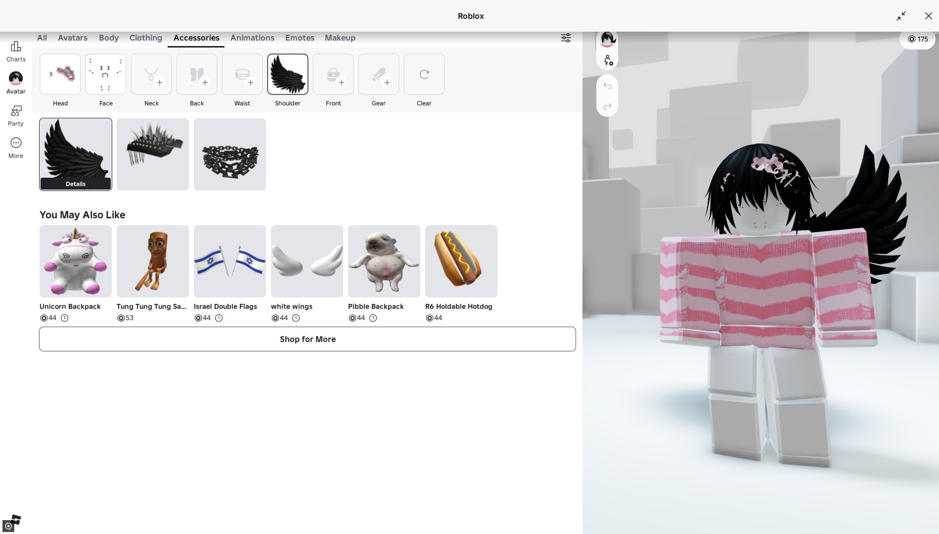The height and width of the screenshot is (534, 939).
Task: Click the Unicorn Backpack name text
Action: (70, 306)
